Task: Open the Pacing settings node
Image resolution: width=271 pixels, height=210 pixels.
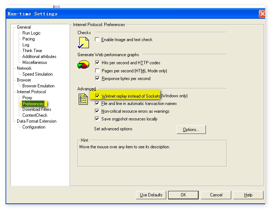Action: pyautogui.click(x=29, y=39)
